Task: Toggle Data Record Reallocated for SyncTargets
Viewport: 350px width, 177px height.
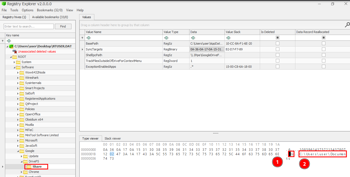Action: coord(324,49)
